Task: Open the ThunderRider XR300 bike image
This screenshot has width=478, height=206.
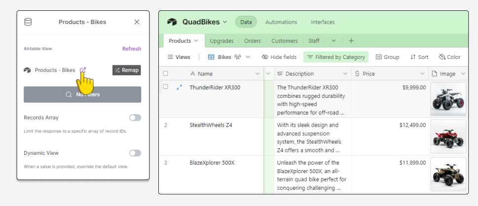Action: click(x=448, y=99)
